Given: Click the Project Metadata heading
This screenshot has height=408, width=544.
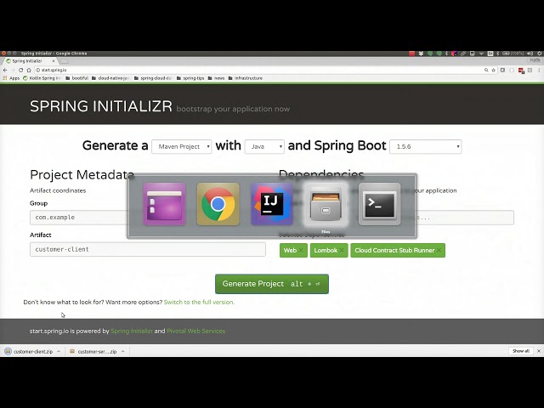Looking at the screenshot, I should click(82, 175).
